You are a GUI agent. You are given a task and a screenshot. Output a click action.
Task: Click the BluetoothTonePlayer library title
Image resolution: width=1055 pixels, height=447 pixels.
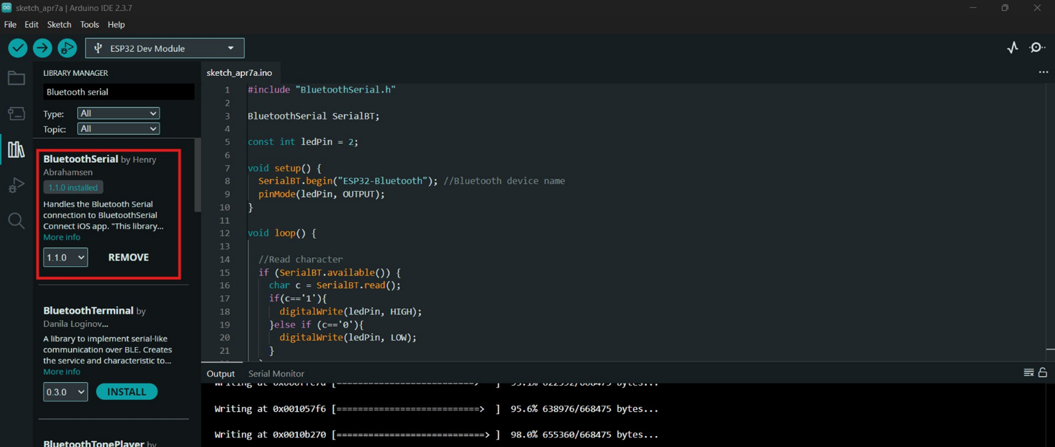(94, 443)
